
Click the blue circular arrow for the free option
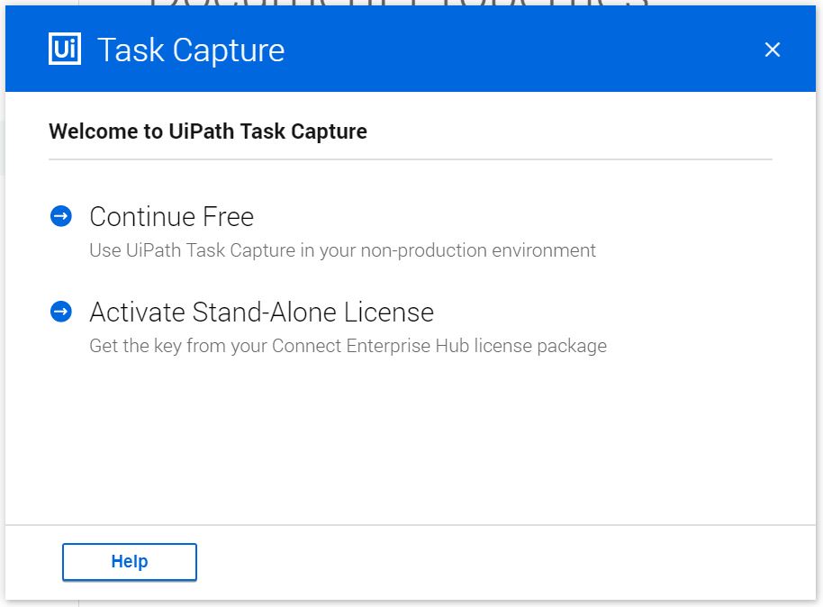pos(59,214)
